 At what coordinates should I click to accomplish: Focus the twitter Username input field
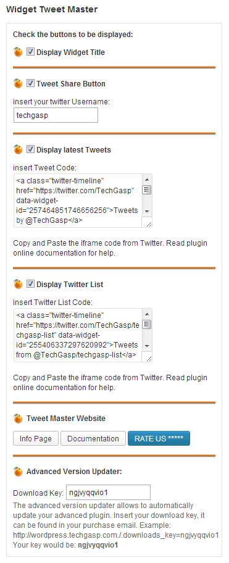[56, 115]
